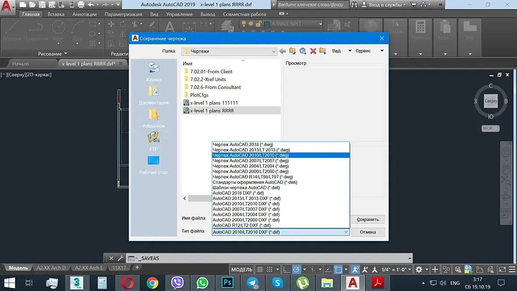Toggle polar tracking in status bar
The image size is (517, 291).
click(297, 269)
